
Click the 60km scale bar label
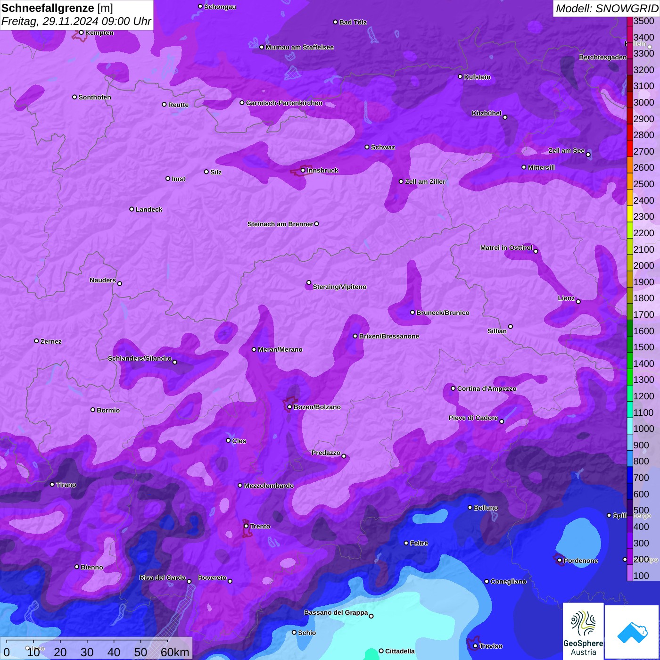point(175,652)
